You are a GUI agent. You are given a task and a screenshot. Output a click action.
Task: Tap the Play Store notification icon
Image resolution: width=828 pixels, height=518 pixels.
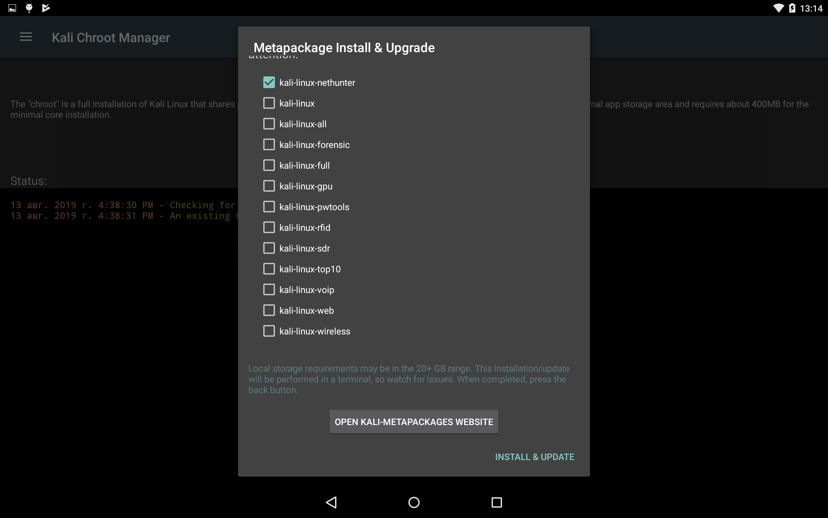click(x=46, y=8)
